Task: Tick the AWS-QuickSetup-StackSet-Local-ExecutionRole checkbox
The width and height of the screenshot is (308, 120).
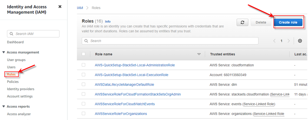Action: (x=83, y=75)
